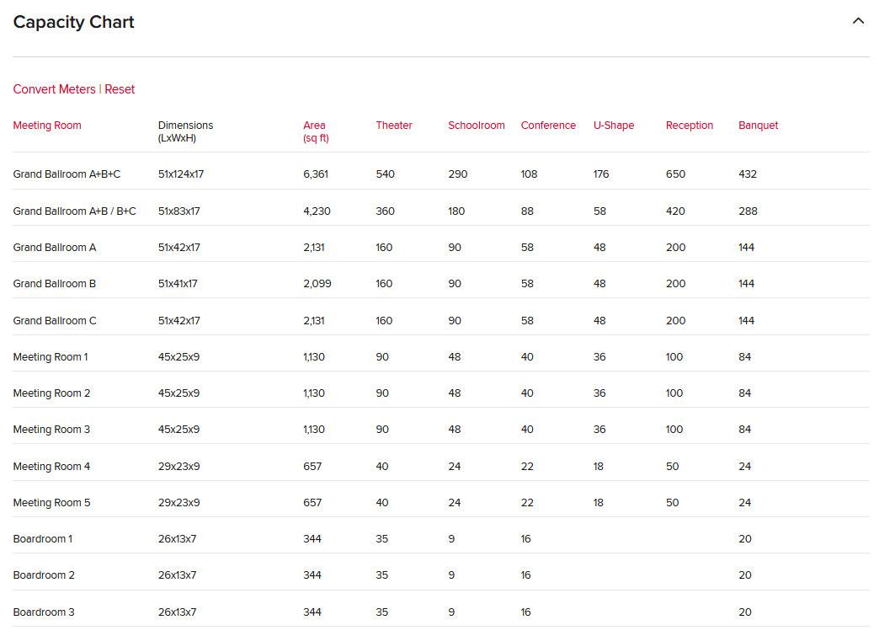The width and height of the screenshot is (879, 636).
Task: Click the 360 theater capacity
Action: [385, 211]
